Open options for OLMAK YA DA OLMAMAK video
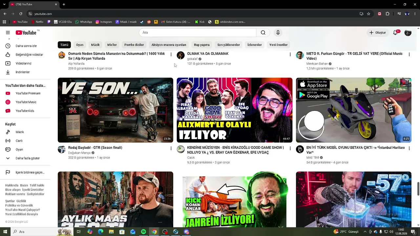Screen dimensions: 420x236 (x=290, y=54)
